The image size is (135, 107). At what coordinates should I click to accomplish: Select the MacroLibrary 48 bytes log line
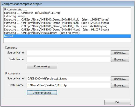click(x=67, y=33)
